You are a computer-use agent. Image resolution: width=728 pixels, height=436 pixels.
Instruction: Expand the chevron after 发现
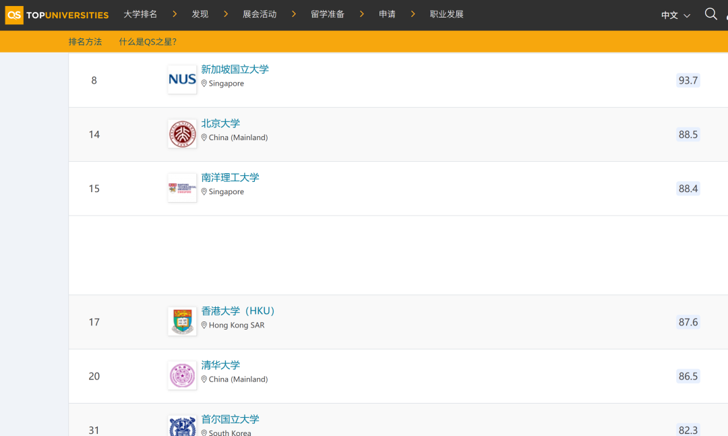pos(226,14)
